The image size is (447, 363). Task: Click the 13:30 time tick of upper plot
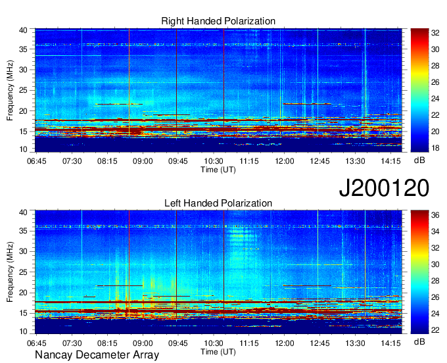(x=355, y=161)
